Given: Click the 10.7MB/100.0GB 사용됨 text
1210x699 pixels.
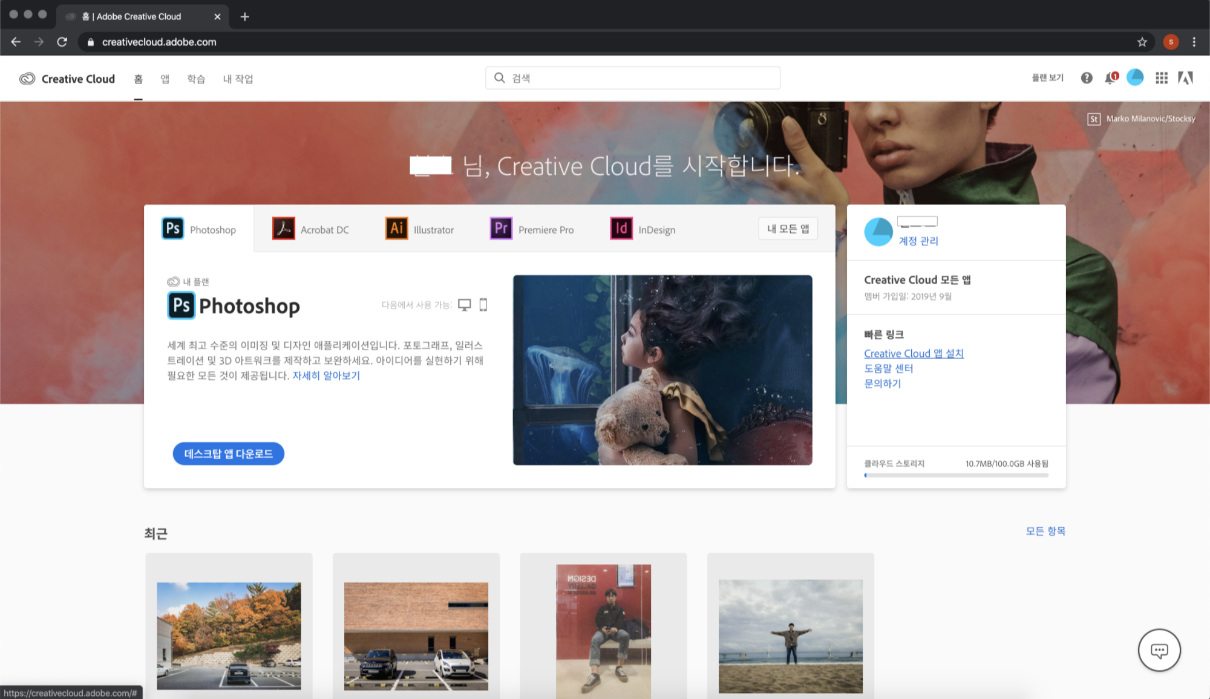Looking at the screenshot, I should click(1007, 464).
